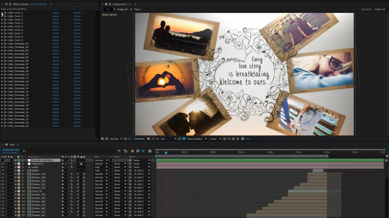
Task: Click the current-time indicator on timeline ruler
Action: click(166, 153)
